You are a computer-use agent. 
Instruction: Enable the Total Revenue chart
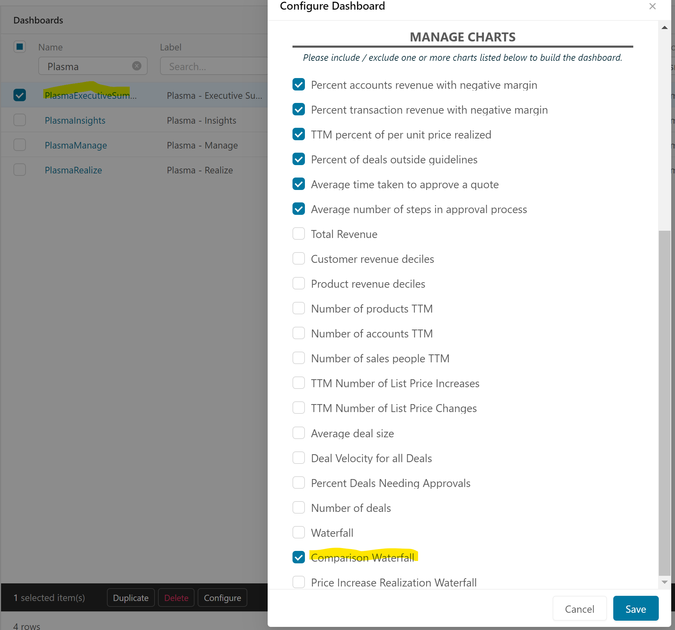pos(299,234)
